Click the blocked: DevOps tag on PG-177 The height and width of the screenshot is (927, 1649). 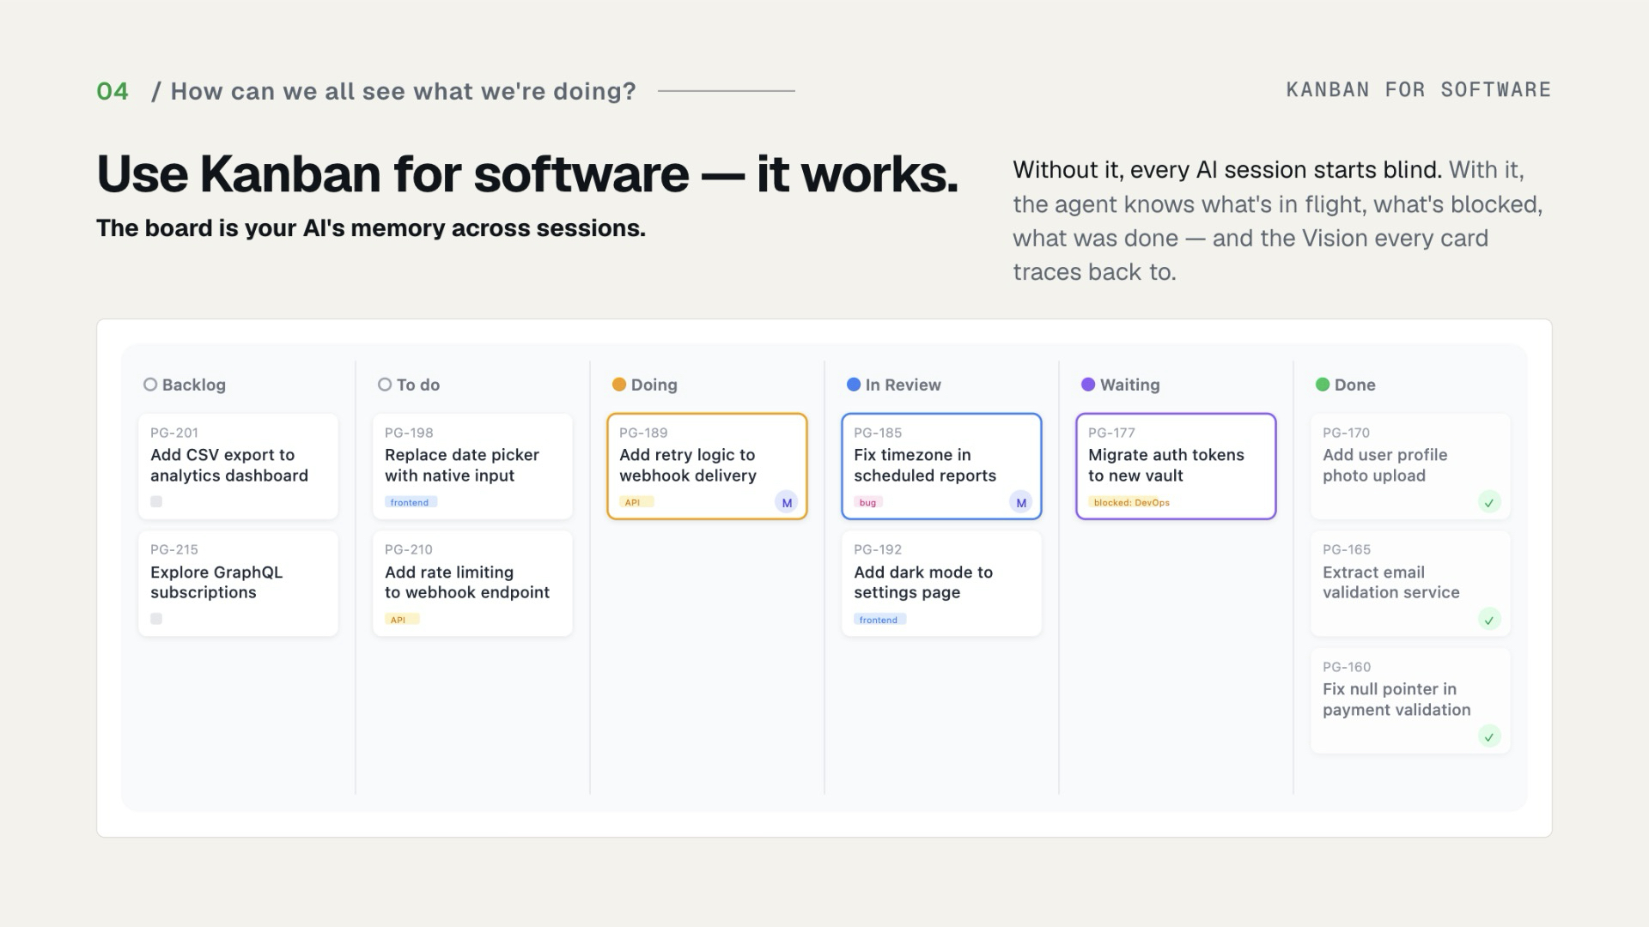click(x=1131, y=502)
